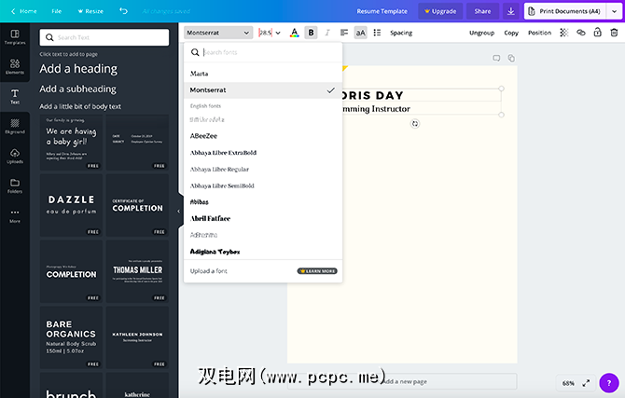This screenshot has width=625, height=398.
Task: Click the Learn More badge
Action: [x=317, y=271]
